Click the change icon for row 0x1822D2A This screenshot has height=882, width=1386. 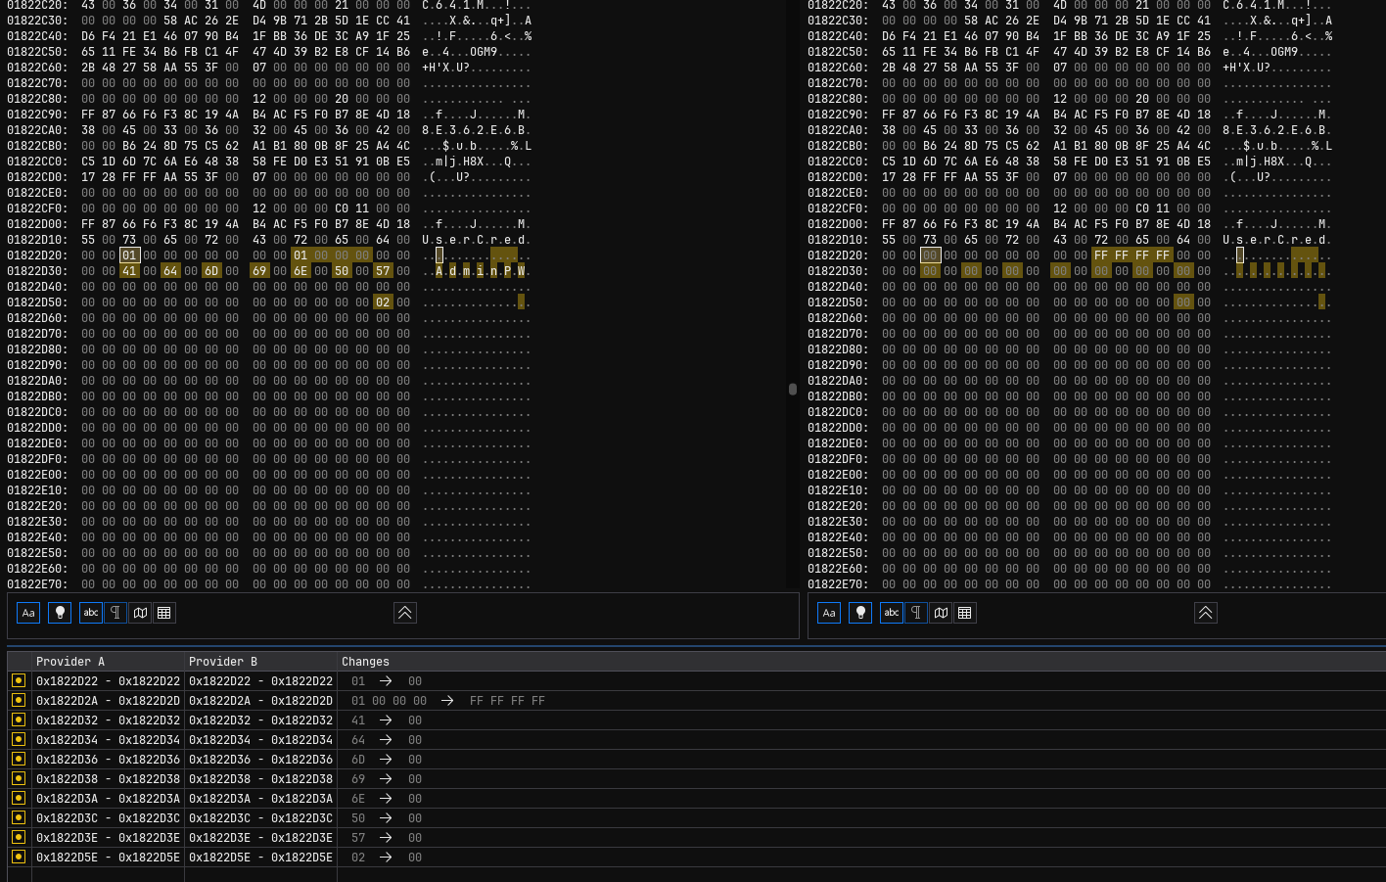pos(19,700)
